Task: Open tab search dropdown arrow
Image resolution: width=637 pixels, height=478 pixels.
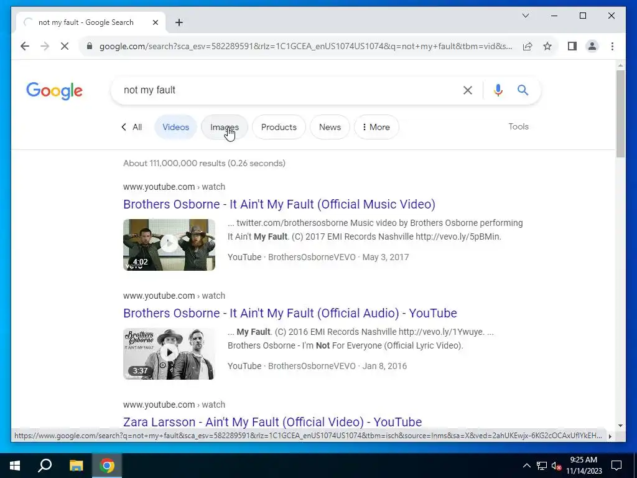Action: point(525,16)
